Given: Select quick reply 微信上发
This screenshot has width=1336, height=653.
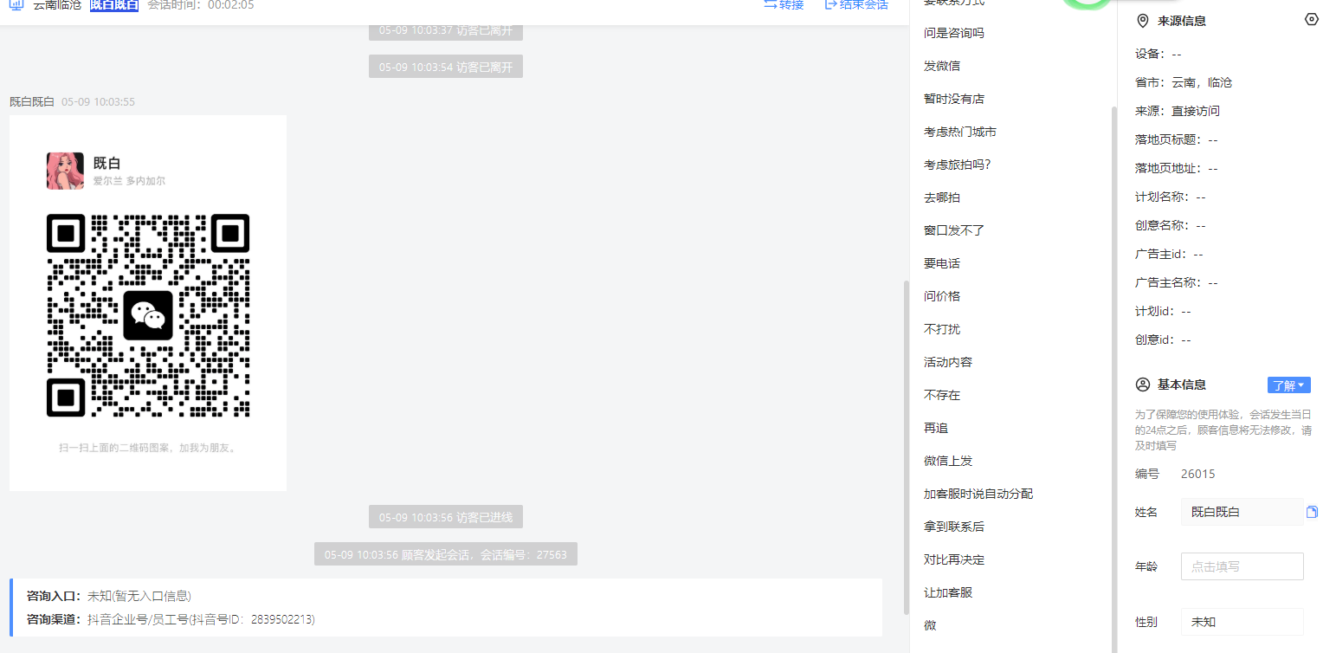Looking at the screenshot, I should tap(948, 461).
